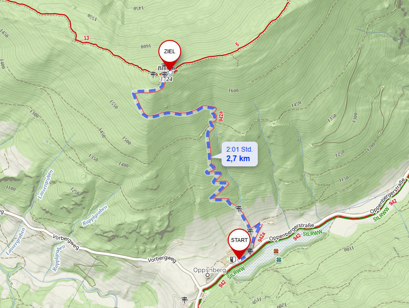Select the red clover icon
The image size is (409, 308).
pos(276,251)
